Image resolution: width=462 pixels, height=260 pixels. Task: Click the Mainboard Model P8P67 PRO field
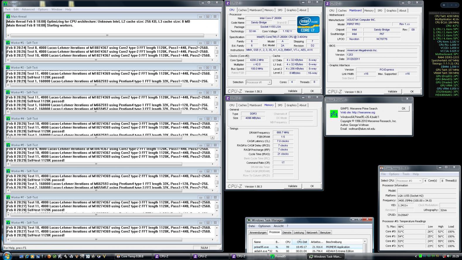(369, 24)
